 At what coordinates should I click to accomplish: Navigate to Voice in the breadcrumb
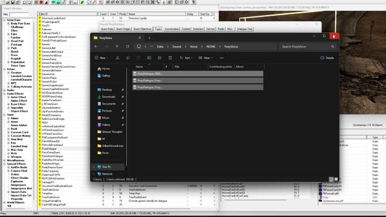(194, 46)
